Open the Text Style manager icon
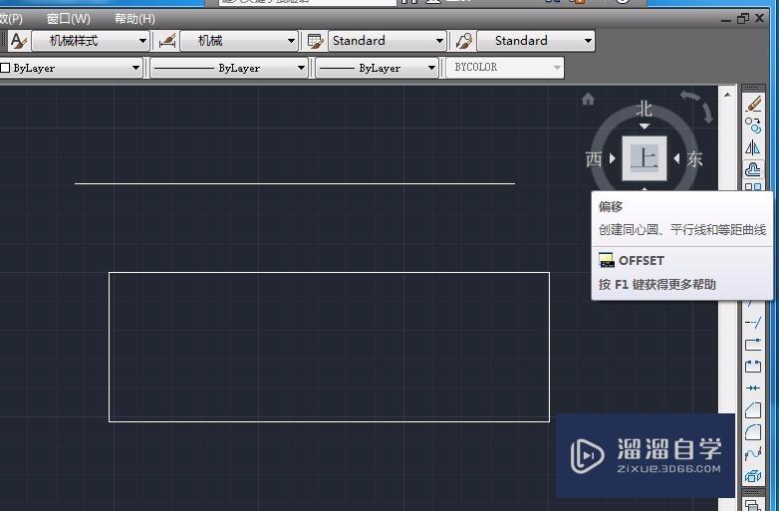The image size is (779, 511). coord(19,41)
